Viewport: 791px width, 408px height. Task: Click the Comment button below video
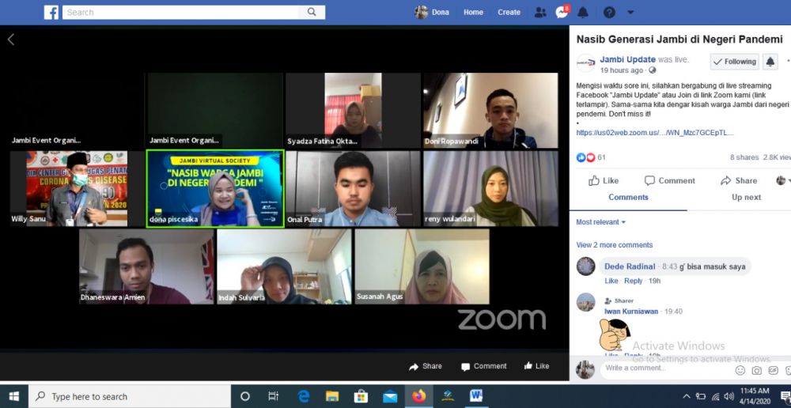coord(483,367)
